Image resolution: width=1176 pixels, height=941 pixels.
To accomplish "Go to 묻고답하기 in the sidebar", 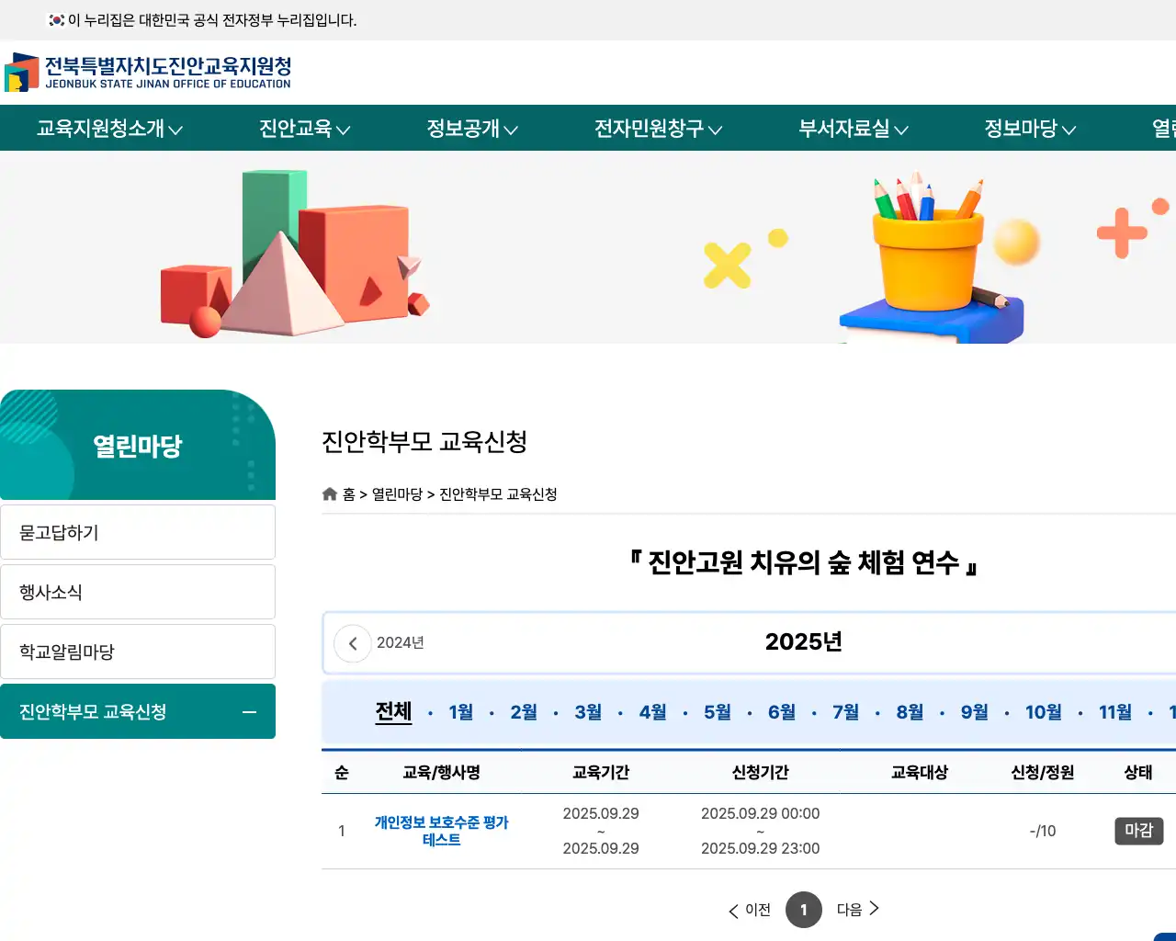I will click(138, 531).
